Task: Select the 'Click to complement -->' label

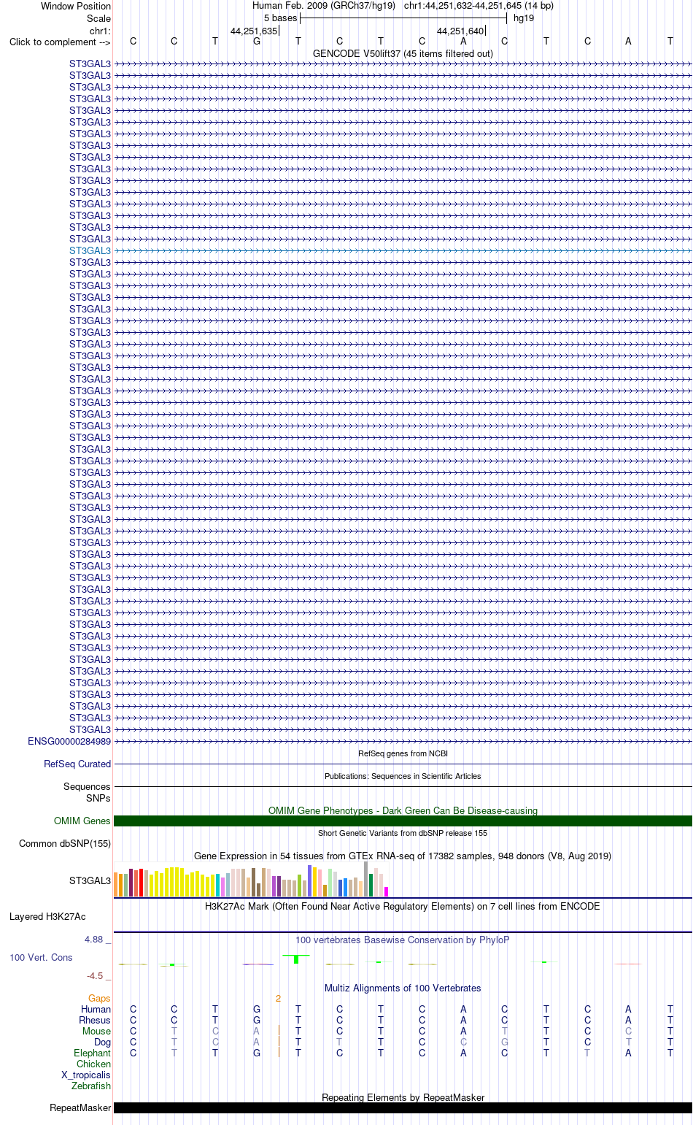Action: [x=60, y=42]
